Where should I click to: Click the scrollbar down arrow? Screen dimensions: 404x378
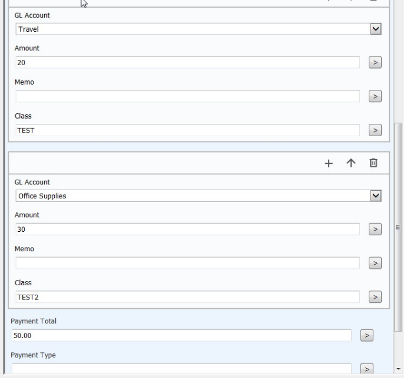398,369
